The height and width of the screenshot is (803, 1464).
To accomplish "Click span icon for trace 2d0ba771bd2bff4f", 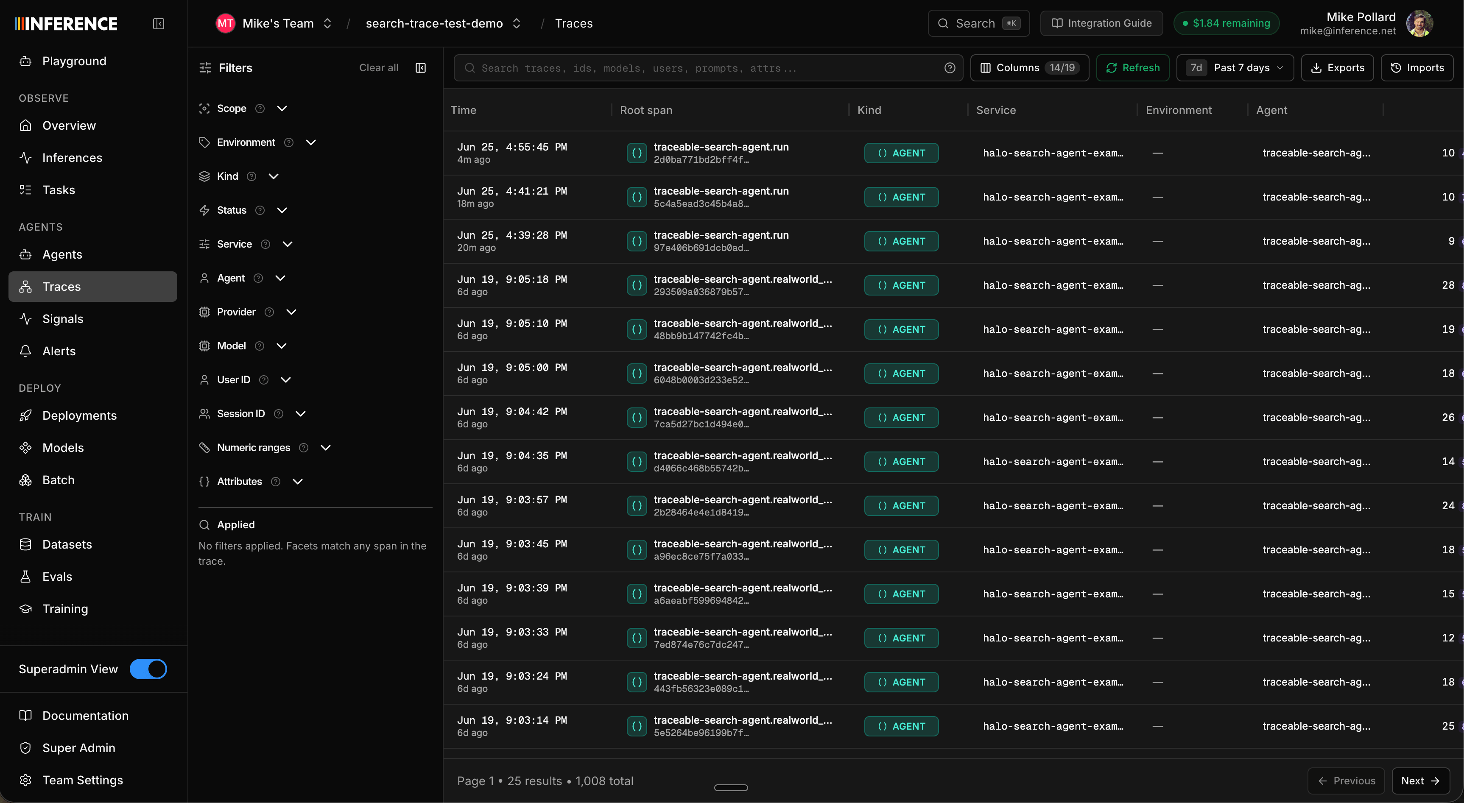I will point(637,153).
